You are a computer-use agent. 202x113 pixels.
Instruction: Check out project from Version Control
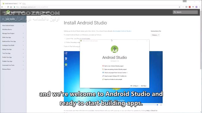(116, 73)
